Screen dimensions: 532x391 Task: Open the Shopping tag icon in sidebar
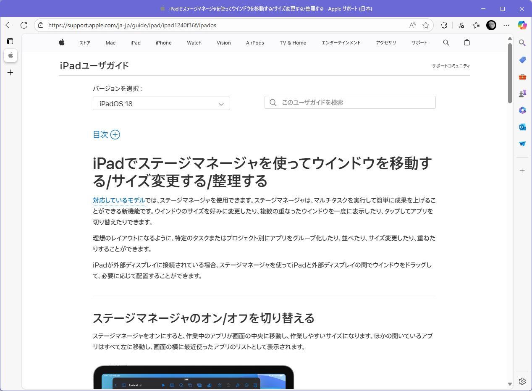(x=522, y=60)
